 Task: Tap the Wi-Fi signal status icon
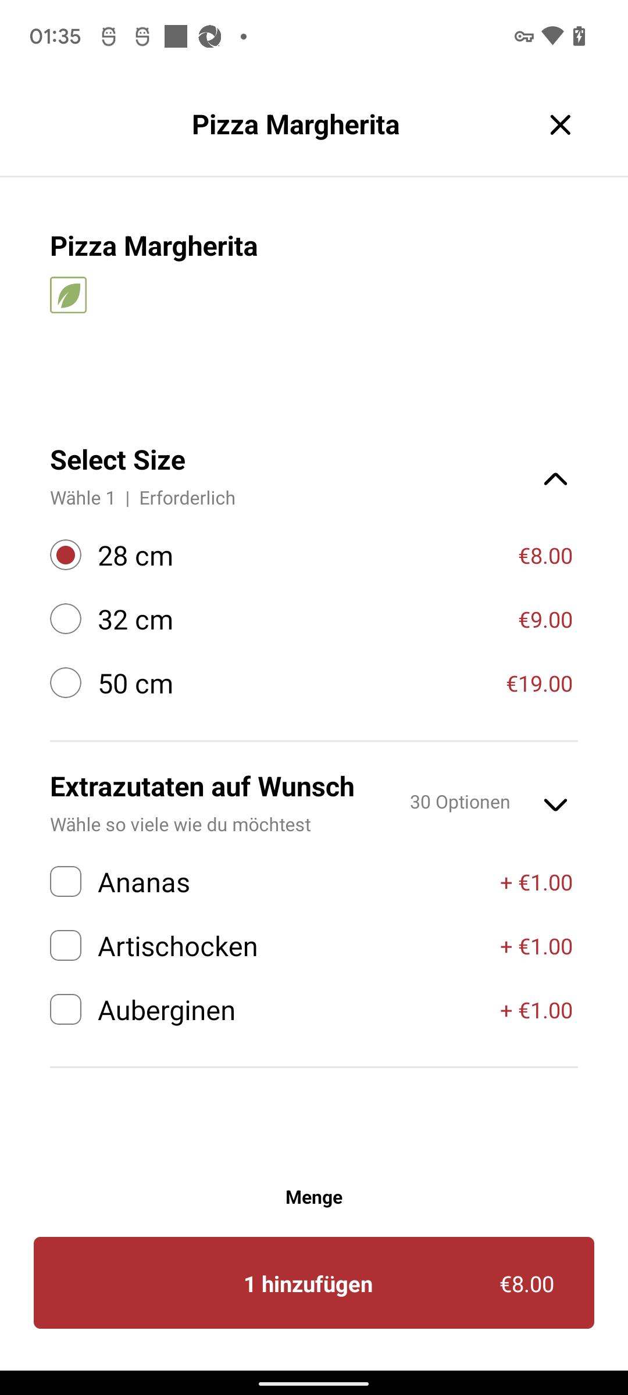(x=552, y=36)
